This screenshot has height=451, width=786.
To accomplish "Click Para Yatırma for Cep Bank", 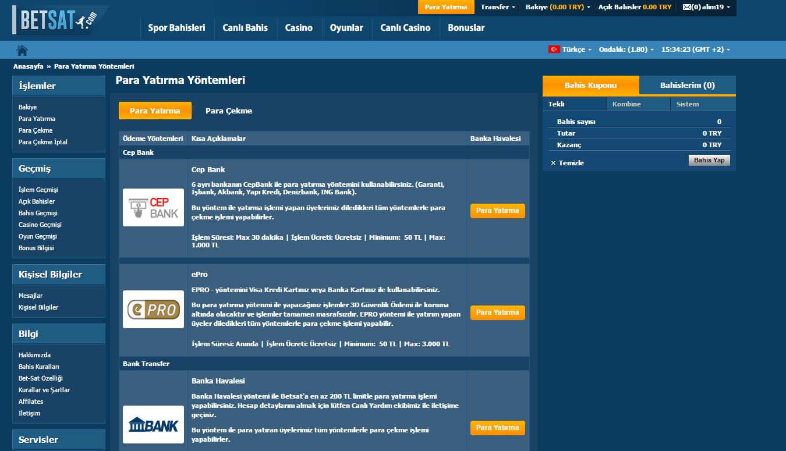I will pyautogui.click(x=497, y=211).
